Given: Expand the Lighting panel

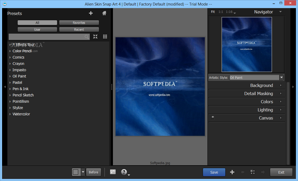Looking at the screenshot, I should point(281,110).
